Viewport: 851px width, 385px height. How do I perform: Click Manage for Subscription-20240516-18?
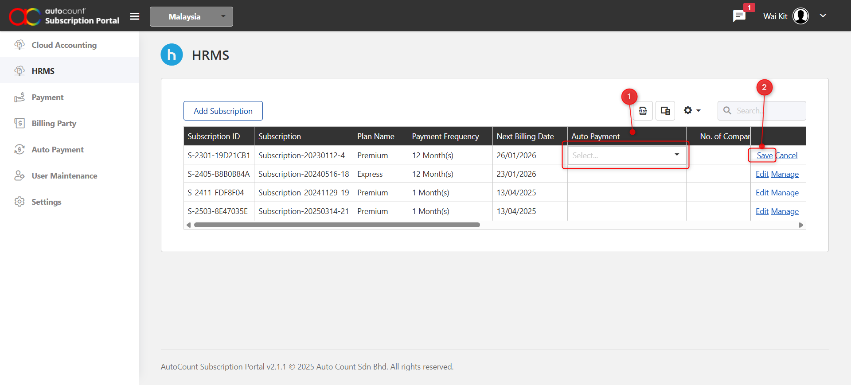[785, 174]
